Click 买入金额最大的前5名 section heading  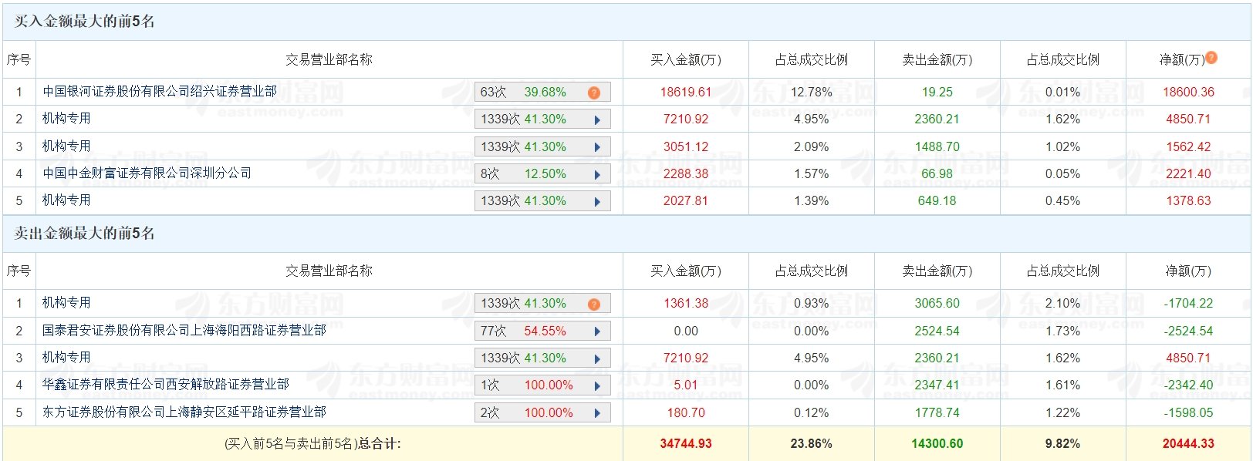[x=85, y=22]
